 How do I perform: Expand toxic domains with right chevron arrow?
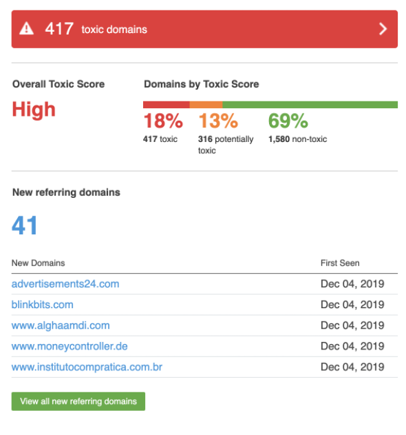[383, 29]
